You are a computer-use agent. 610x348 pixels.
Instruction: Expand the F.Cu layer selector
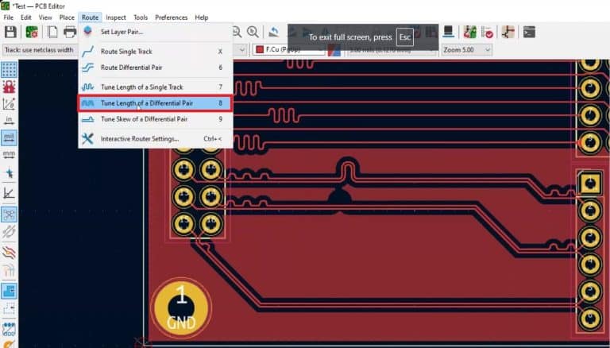pyautogui.click(x=288, y=49)
